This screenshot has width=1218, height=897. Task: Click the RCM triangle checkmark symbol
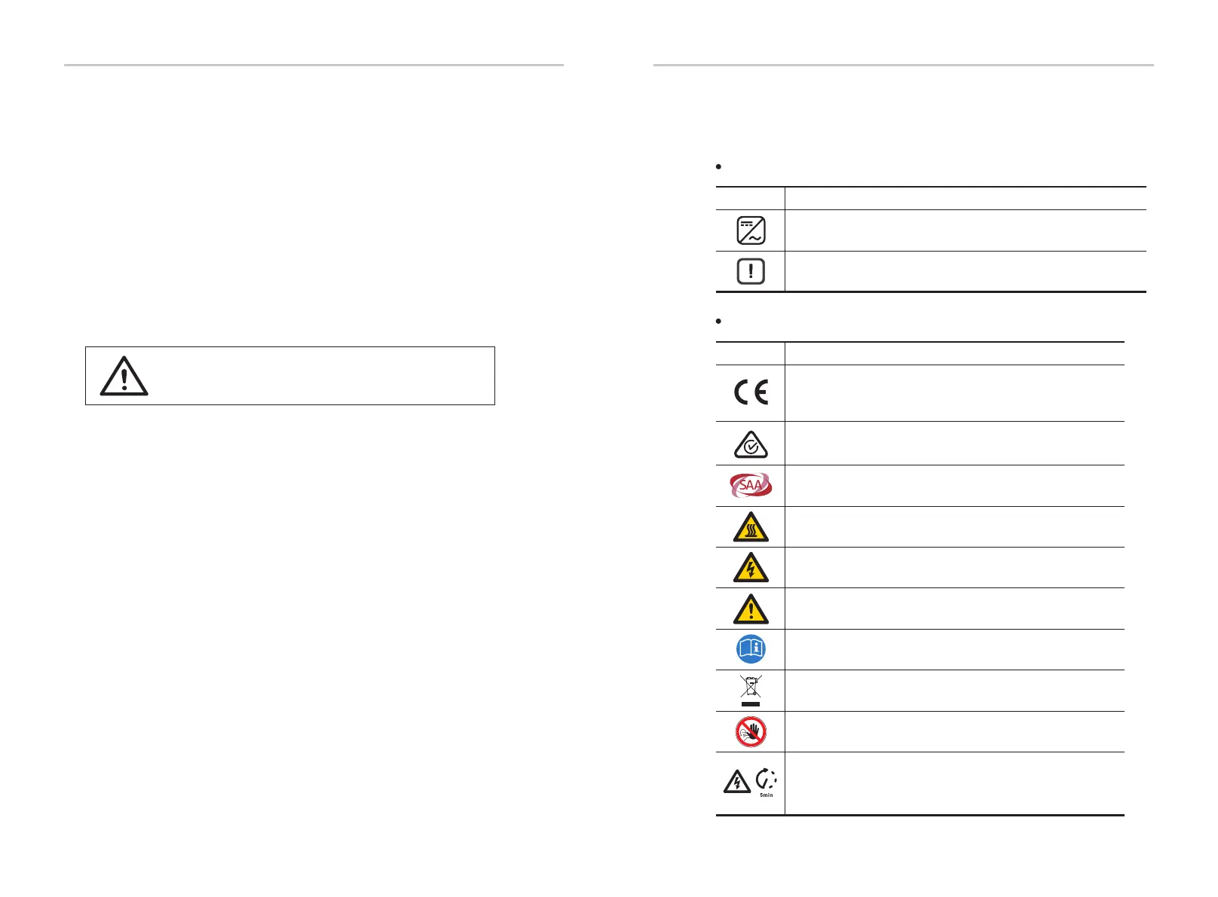click(751, 444)
